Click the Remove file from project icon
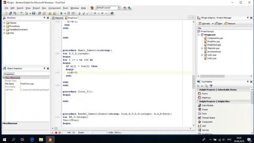This screenshot has width=254, height=143. pyautogui.click(x=54, y=13)
